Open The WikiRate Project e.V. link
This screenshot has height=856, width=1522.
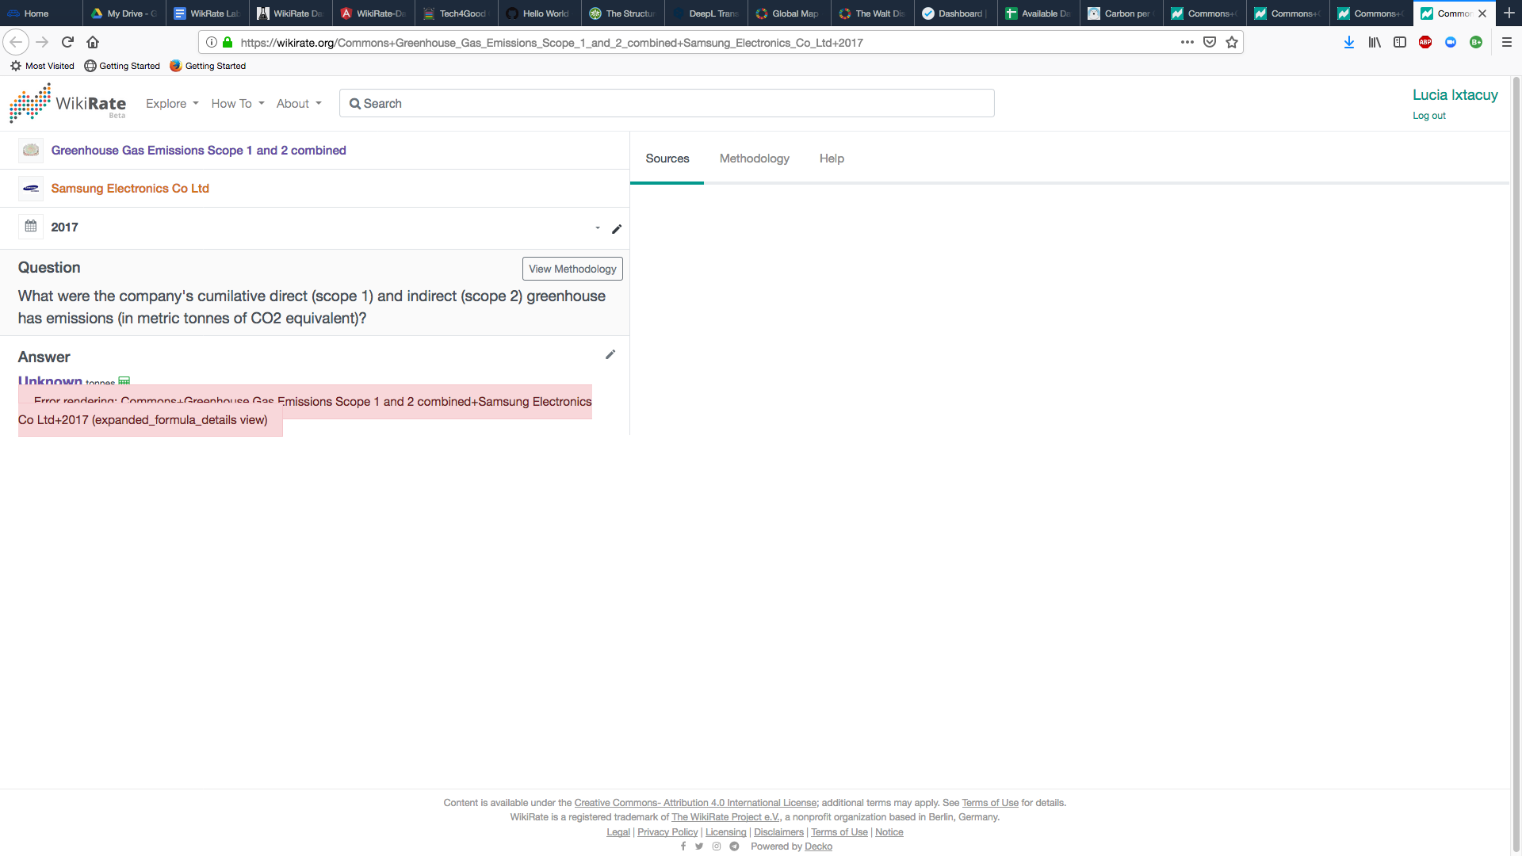tap(725, 817)
